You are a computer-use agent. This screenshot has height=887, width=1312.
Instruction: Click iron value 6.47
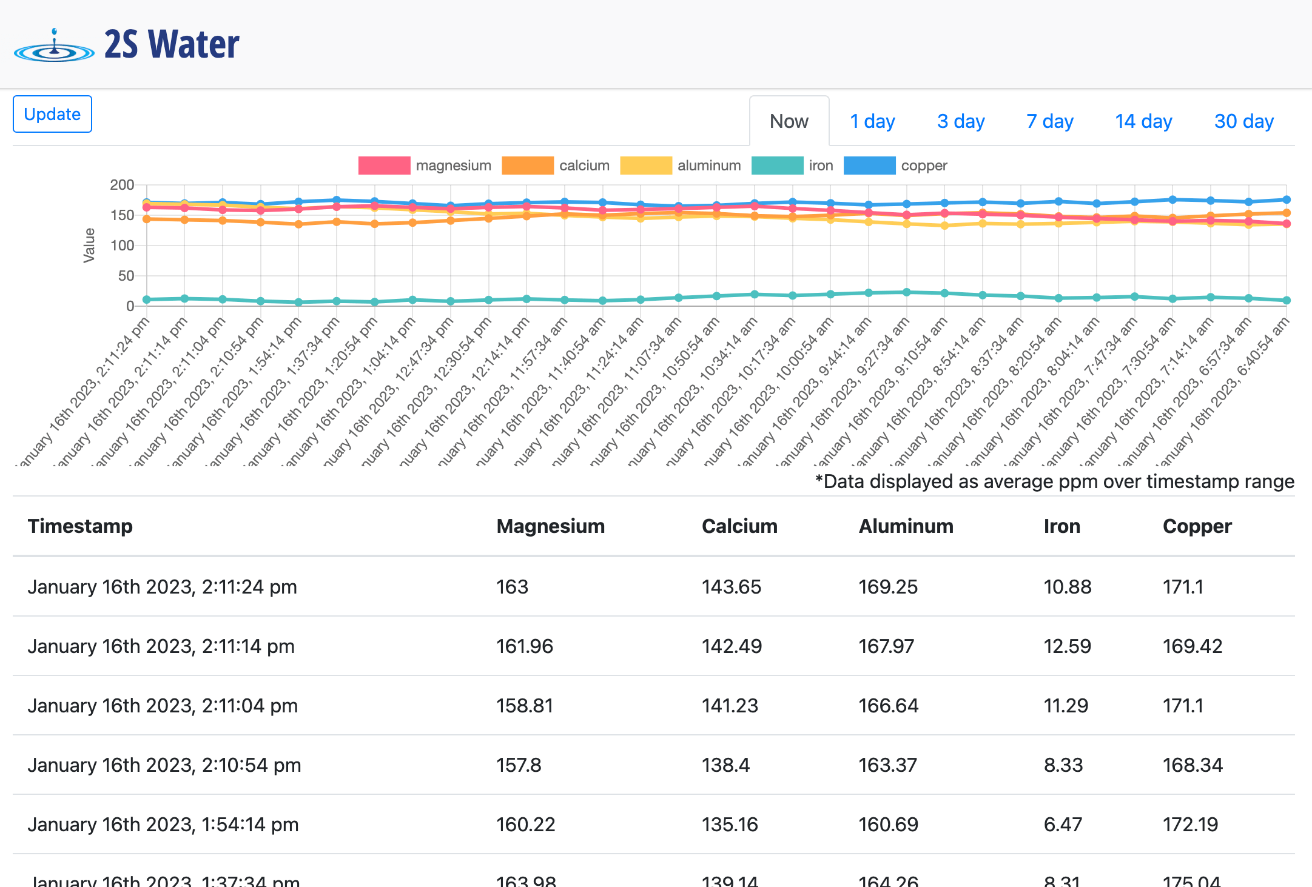coord(1063,824)
